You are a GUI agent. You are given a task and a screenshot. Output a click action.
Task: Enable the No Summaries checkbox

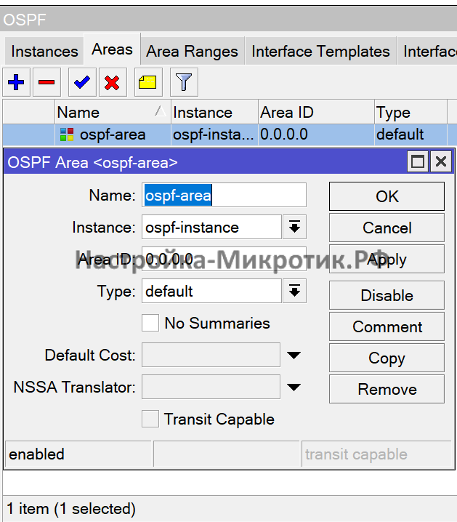(150, 324)
